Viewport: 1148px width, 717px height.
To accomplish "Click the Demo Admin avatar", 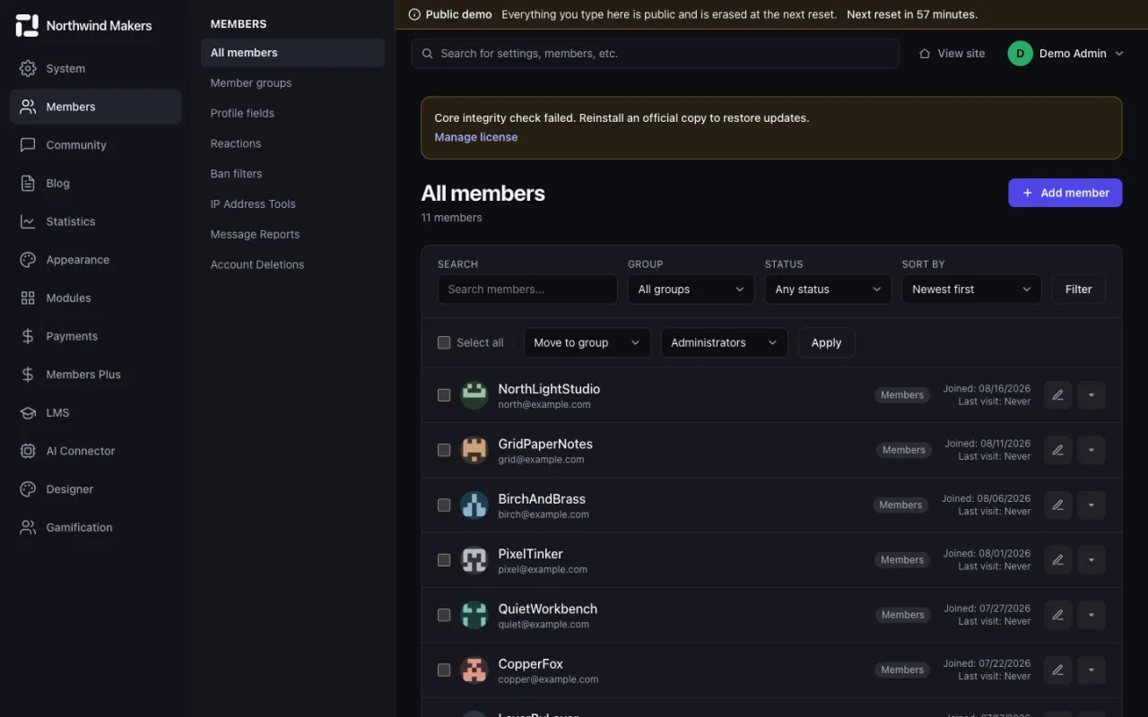I will pos(1021,54).
